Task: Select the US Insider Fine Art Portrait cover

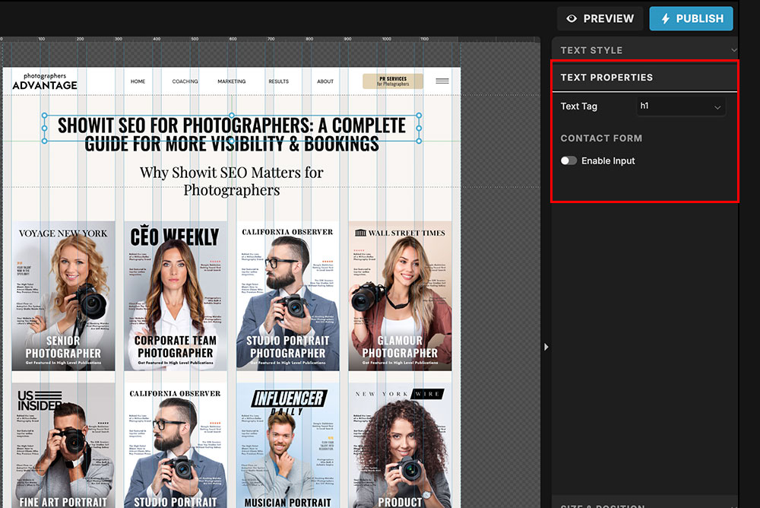Action: pyautogui.click(x=64, y=446)
